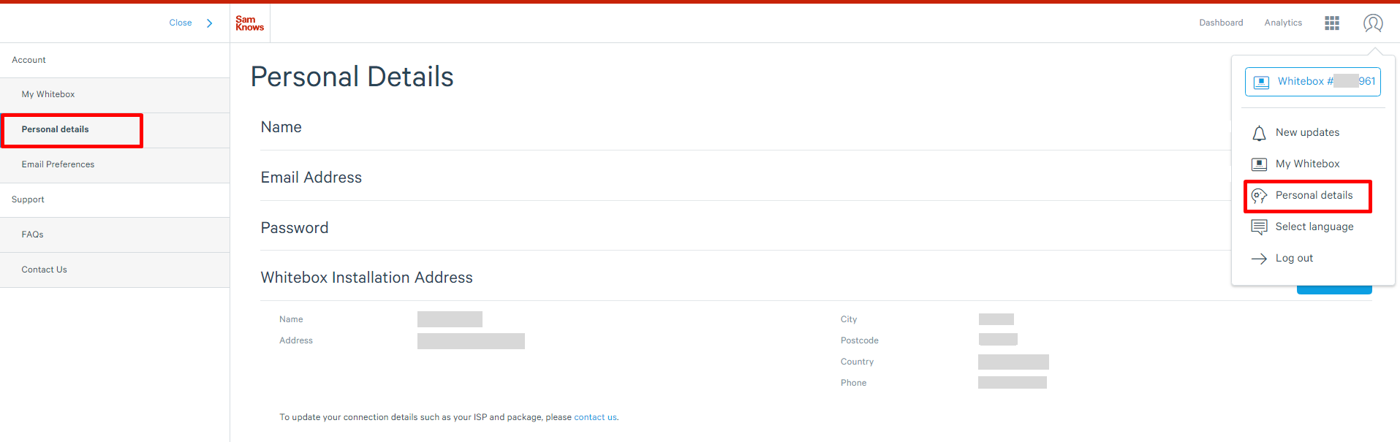
Task: Collapse sidebar using the Close chevron
Action: coord(209,23)
